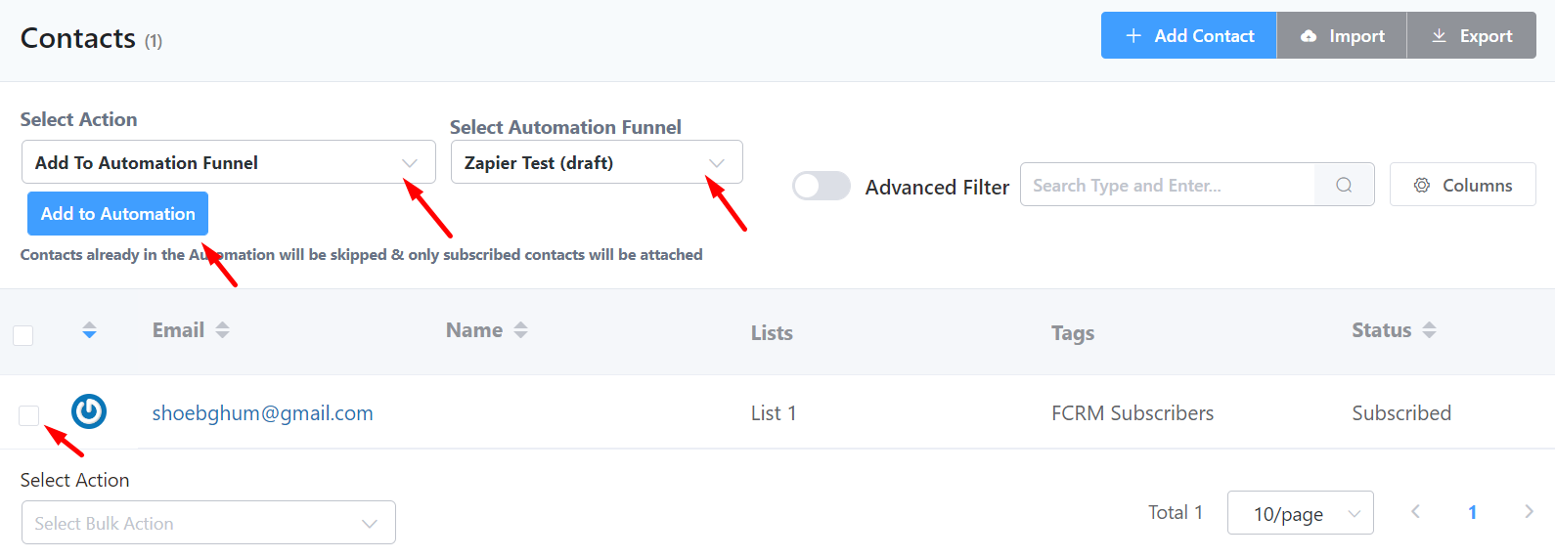Toggle the Advanced Filter switch
Viewport: 1555px width, 558px height.
821,186
